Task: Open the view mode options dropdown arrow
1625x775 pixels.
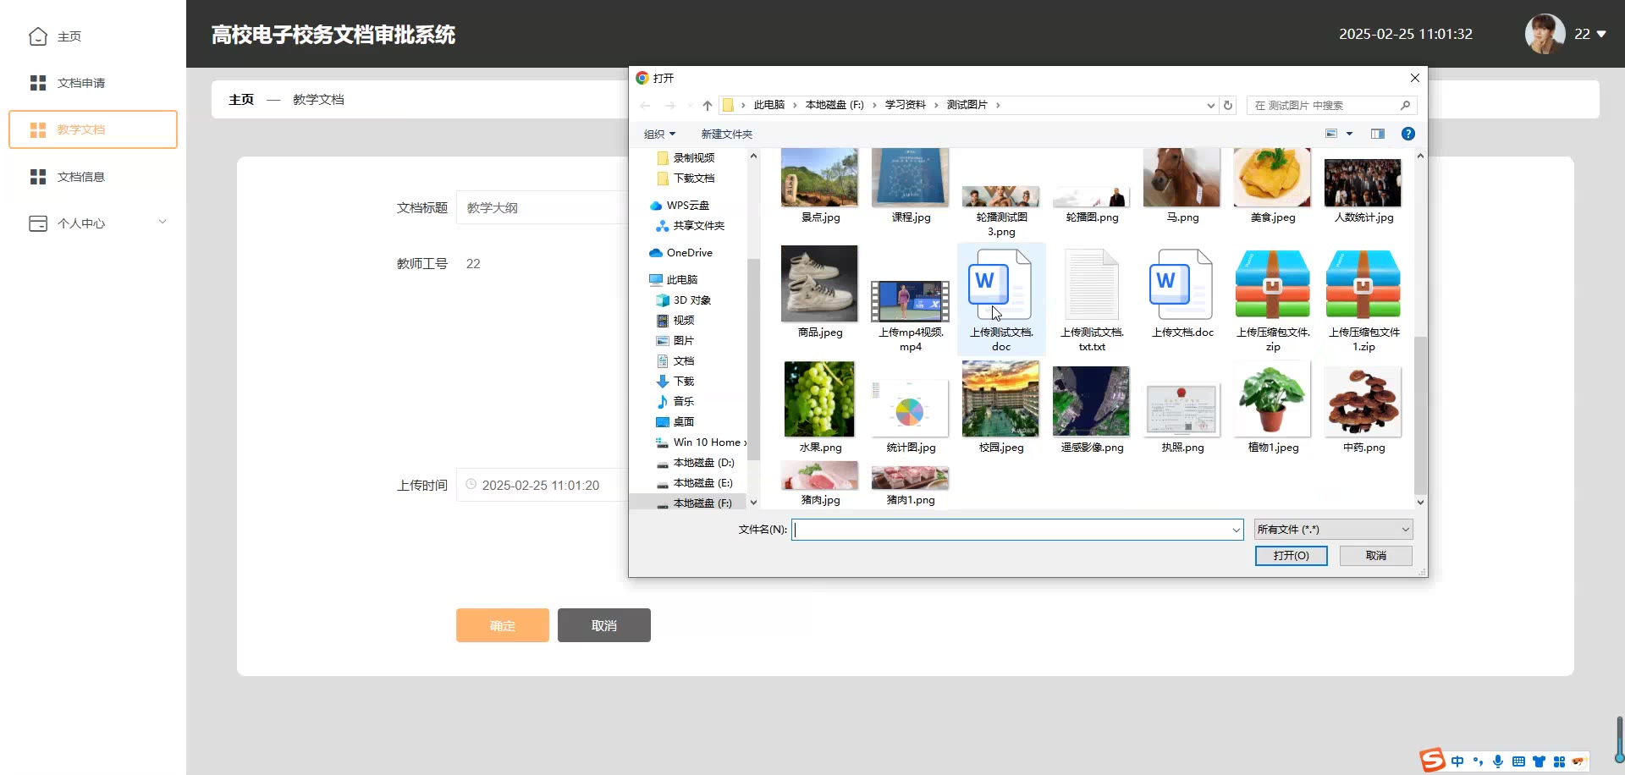Action: pyautogui.click(x=1349, y=134)
